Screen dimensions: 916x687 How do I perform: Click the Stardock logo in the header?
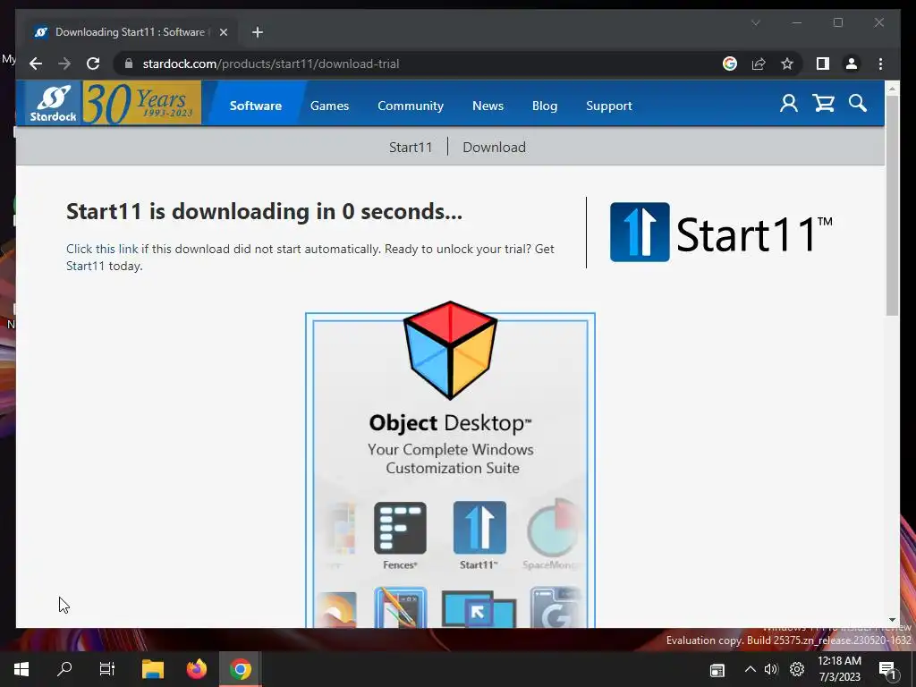[53, 104]
